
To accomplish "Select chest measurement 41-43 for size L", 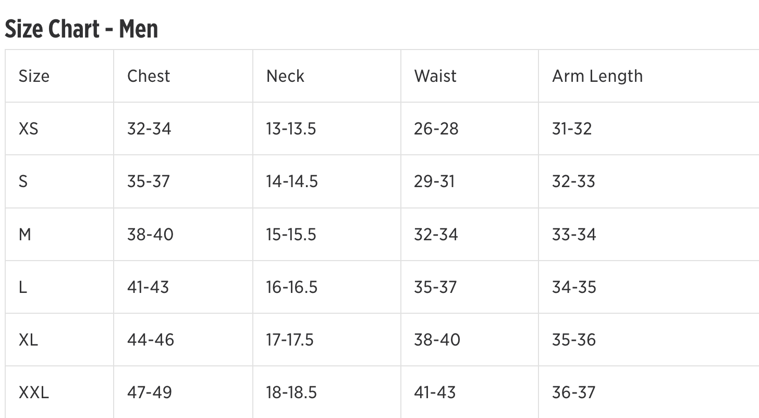I will tap(148, 287).
